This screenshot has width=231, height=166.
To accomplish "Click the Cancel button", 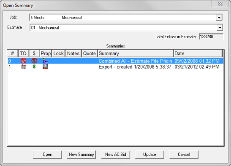I will [184, 155].
